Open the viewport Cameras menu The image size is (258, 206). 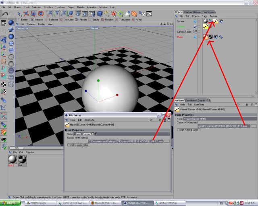click(x=31, y=24)
